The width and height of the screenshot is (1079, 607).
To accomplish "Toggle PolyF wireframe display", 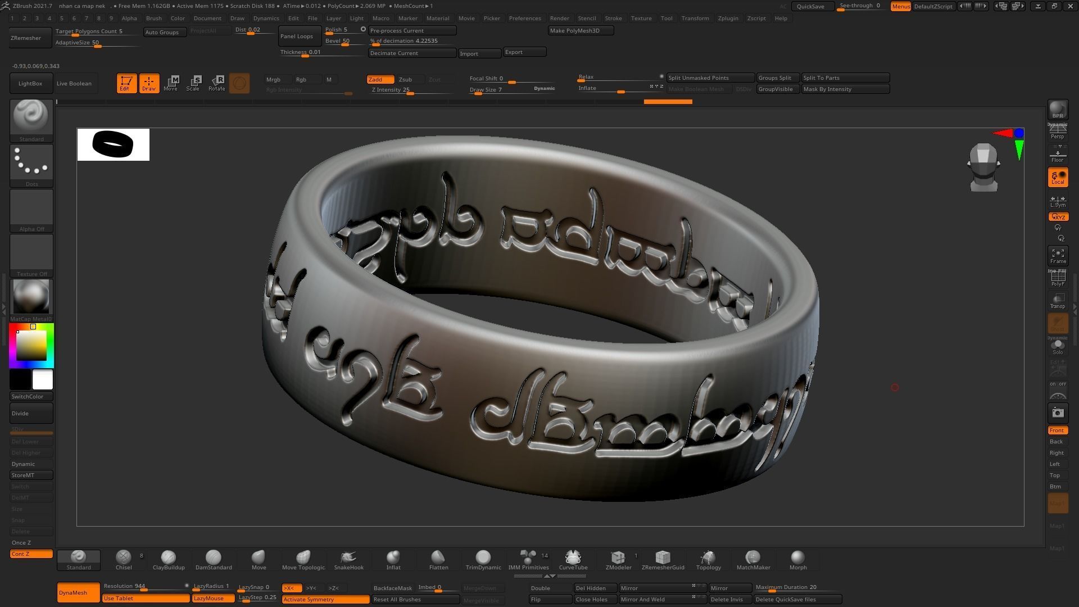I will (1058, 278).
